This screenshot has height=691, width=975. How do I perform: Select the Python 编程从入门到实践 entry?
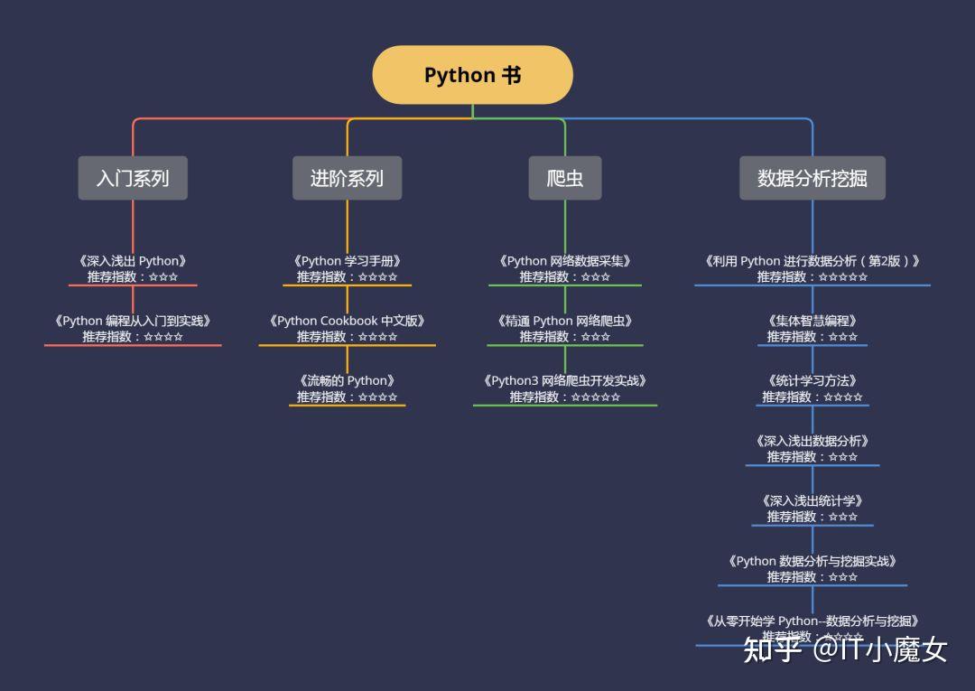coord(133,328)
